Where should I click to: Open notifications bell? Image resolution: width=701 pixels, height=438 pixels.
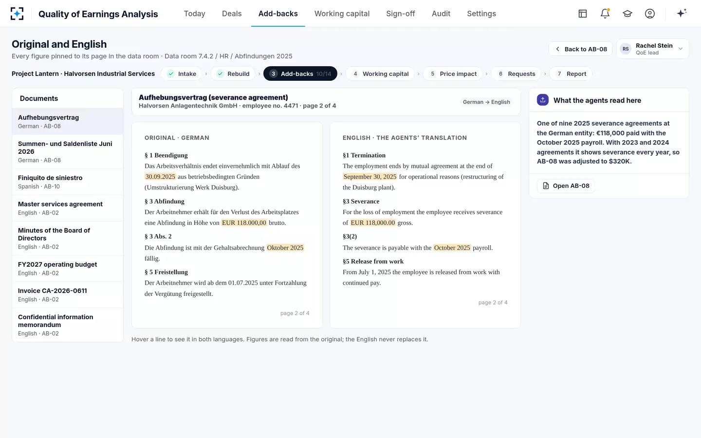point(605,14)
